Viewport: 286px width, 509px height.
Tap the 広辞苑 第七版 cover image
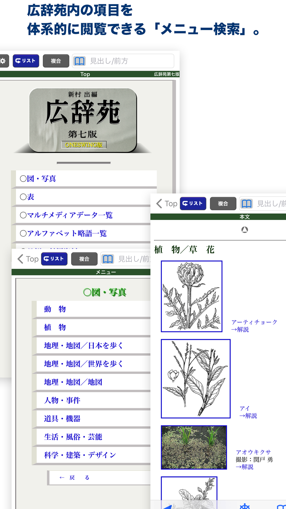pyautogui.click(x=83, y=120)
